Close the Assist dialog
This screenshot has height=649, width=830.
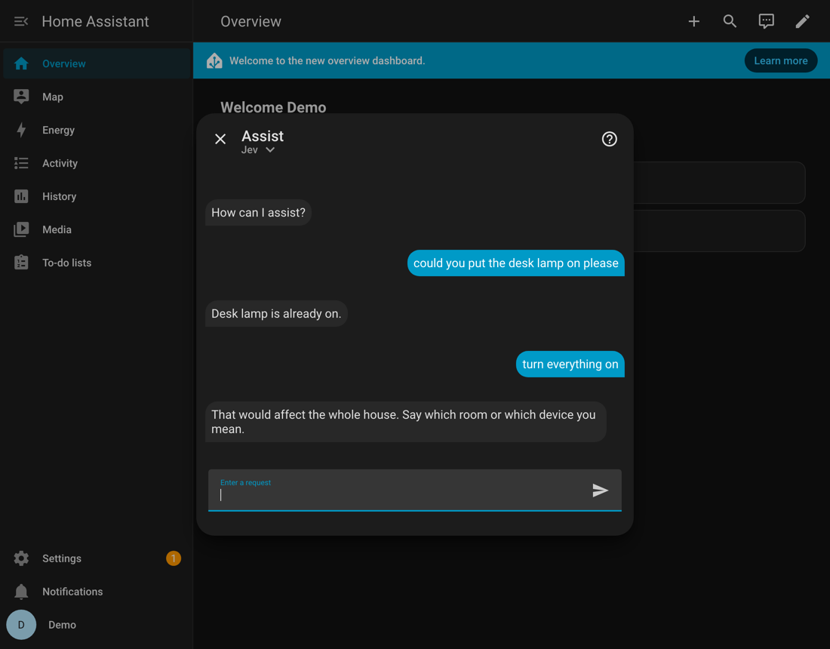[220, 139]
